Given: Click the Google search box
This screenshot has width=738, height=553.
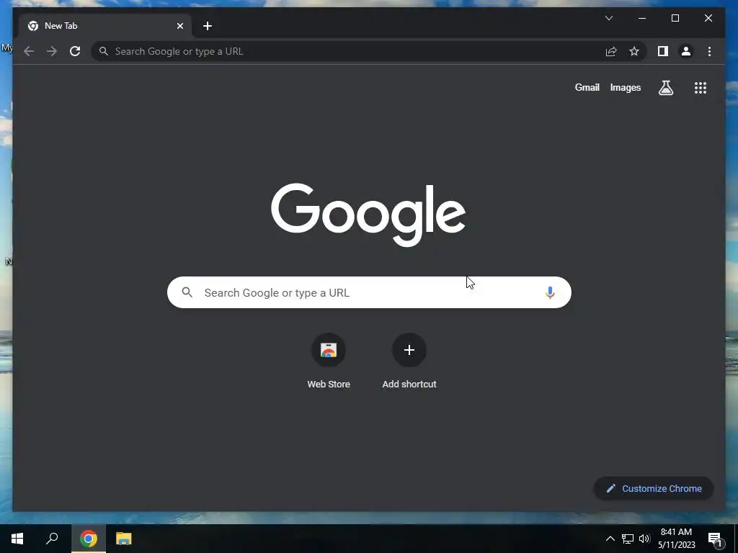Looking at the screenshot, I should click(369, 292).
